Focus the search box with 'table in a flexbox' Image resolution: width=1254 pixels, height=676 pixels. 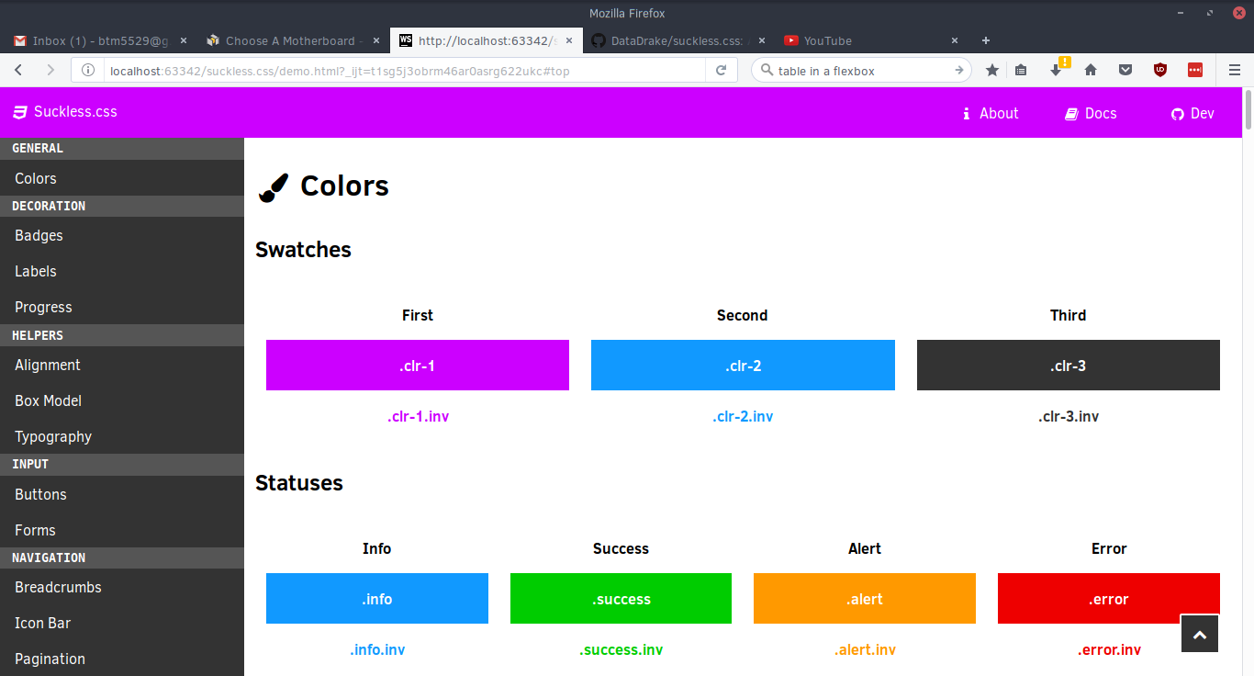click(x=861, y=71)
